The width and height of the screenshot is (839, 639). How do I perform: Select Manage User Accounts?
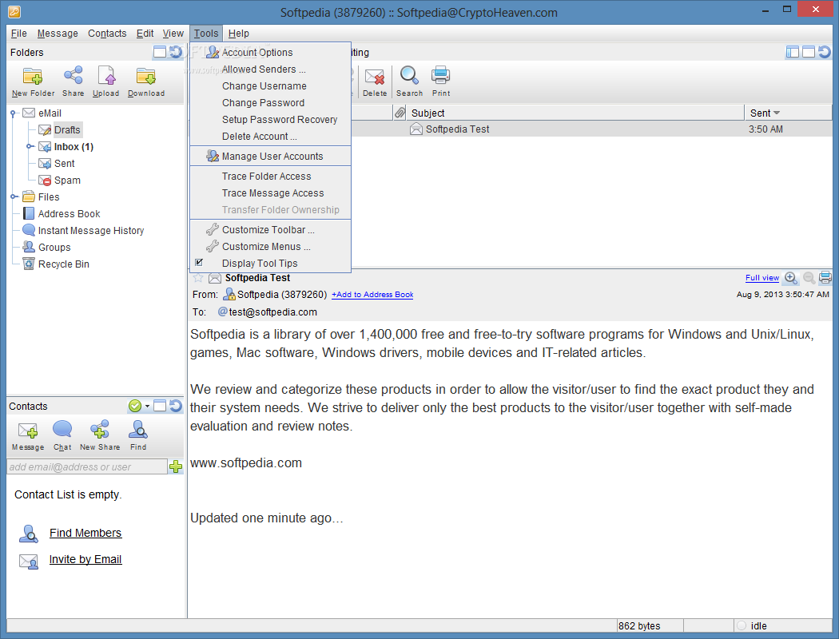(x=270, y=156)
